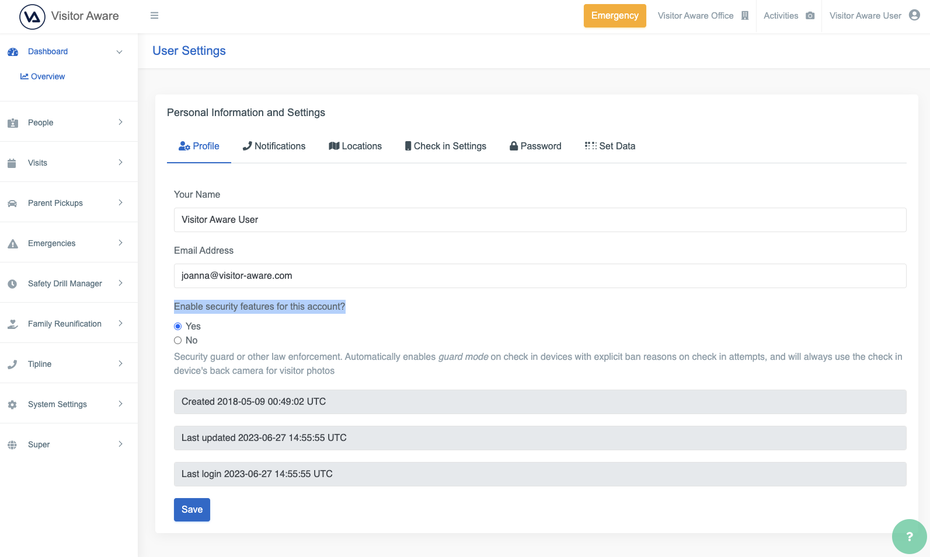Click the Your Name input field
The width and height of the screenshot is (930, 557).
pyautogui.click(x=540, y=220)
